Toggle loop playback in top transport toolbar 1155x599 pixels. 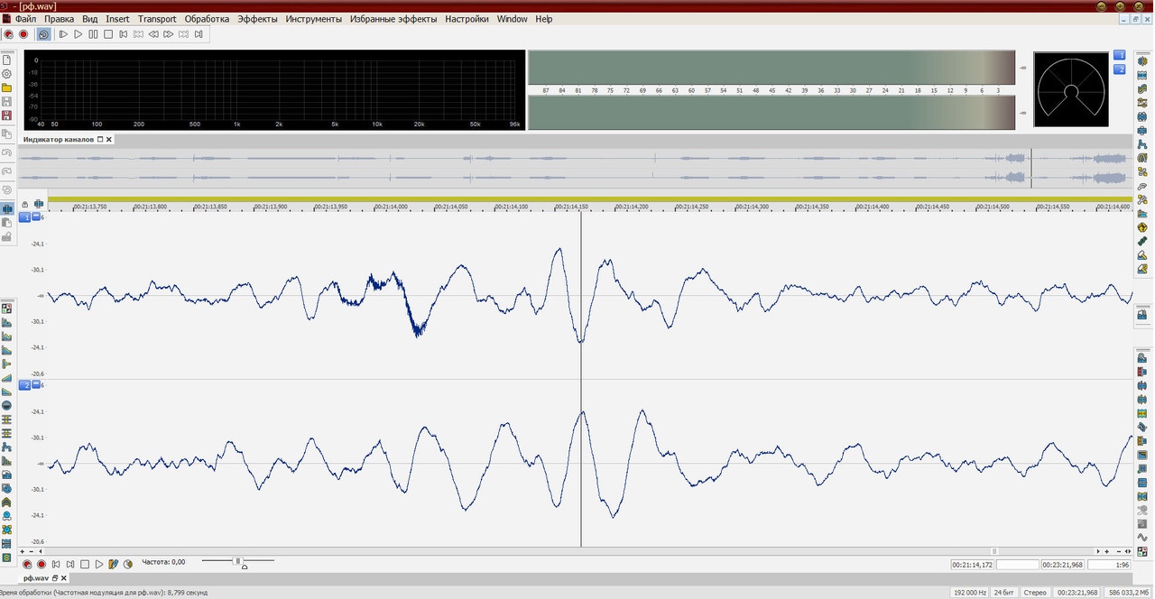(43, 34)
